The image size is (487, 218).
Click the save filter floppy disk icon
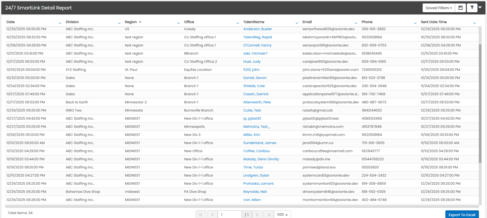460,8
